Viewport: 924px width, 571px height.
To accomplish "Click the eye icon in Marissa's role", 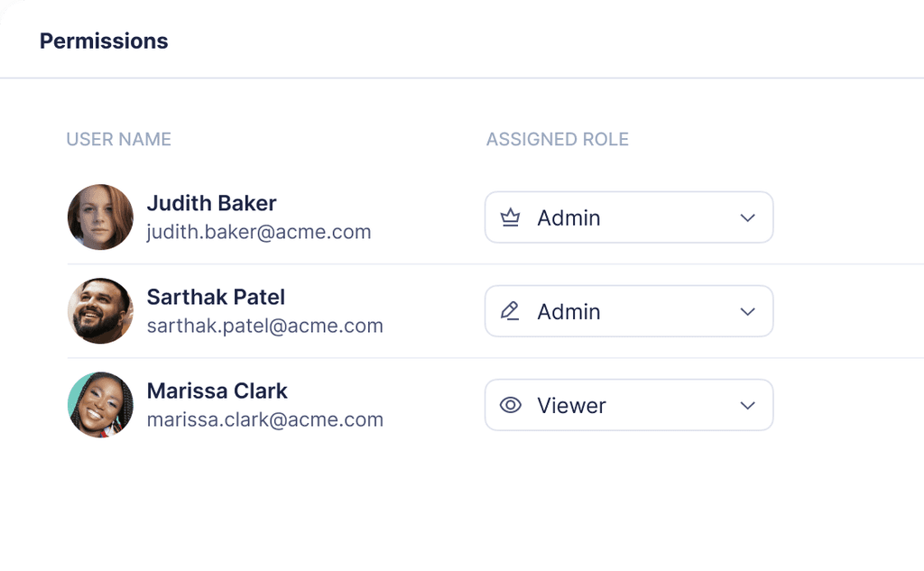I will pyautogui.click(x=511, y=405).
